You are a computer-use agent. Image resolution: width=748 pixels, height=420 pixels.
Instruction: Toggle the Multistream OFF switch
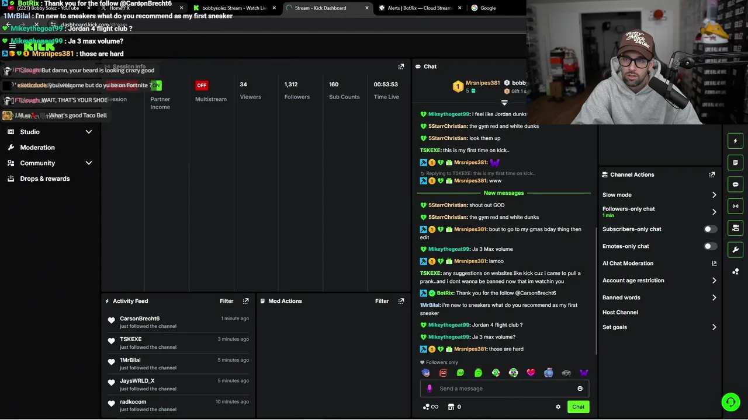(x=202, y=85)
